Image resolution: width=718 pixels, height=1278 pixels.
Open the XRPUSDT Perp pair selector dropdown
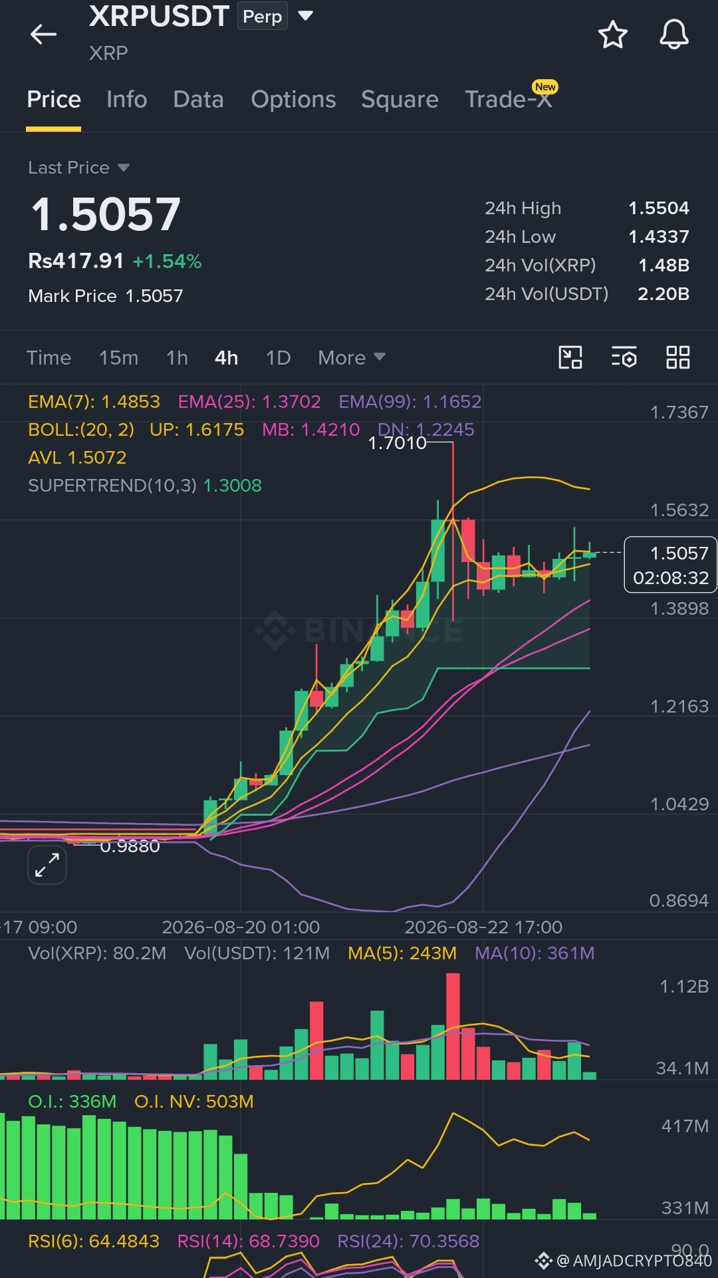click(305, 15)
